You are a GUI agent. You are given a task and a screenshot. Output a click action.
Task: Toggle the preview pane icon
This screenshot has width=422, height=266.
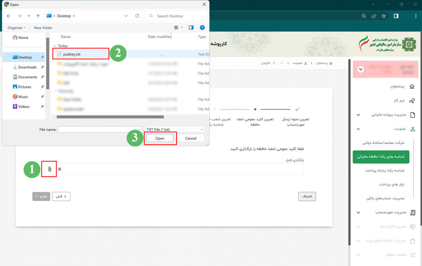[191, 27]
